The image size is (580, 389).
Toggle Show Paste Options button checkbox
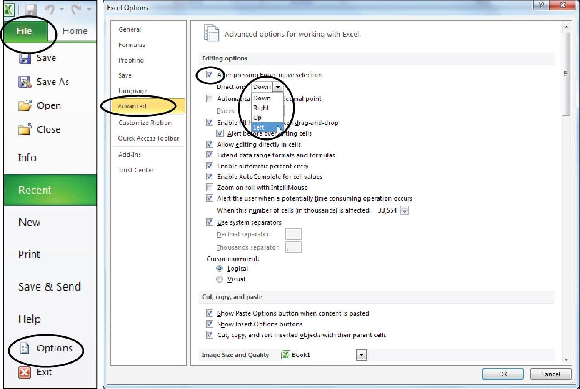210,313
